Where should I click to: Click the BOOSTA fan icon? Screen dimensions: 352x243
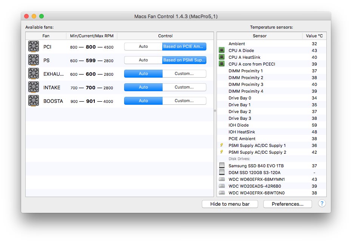tap(34, 101)
